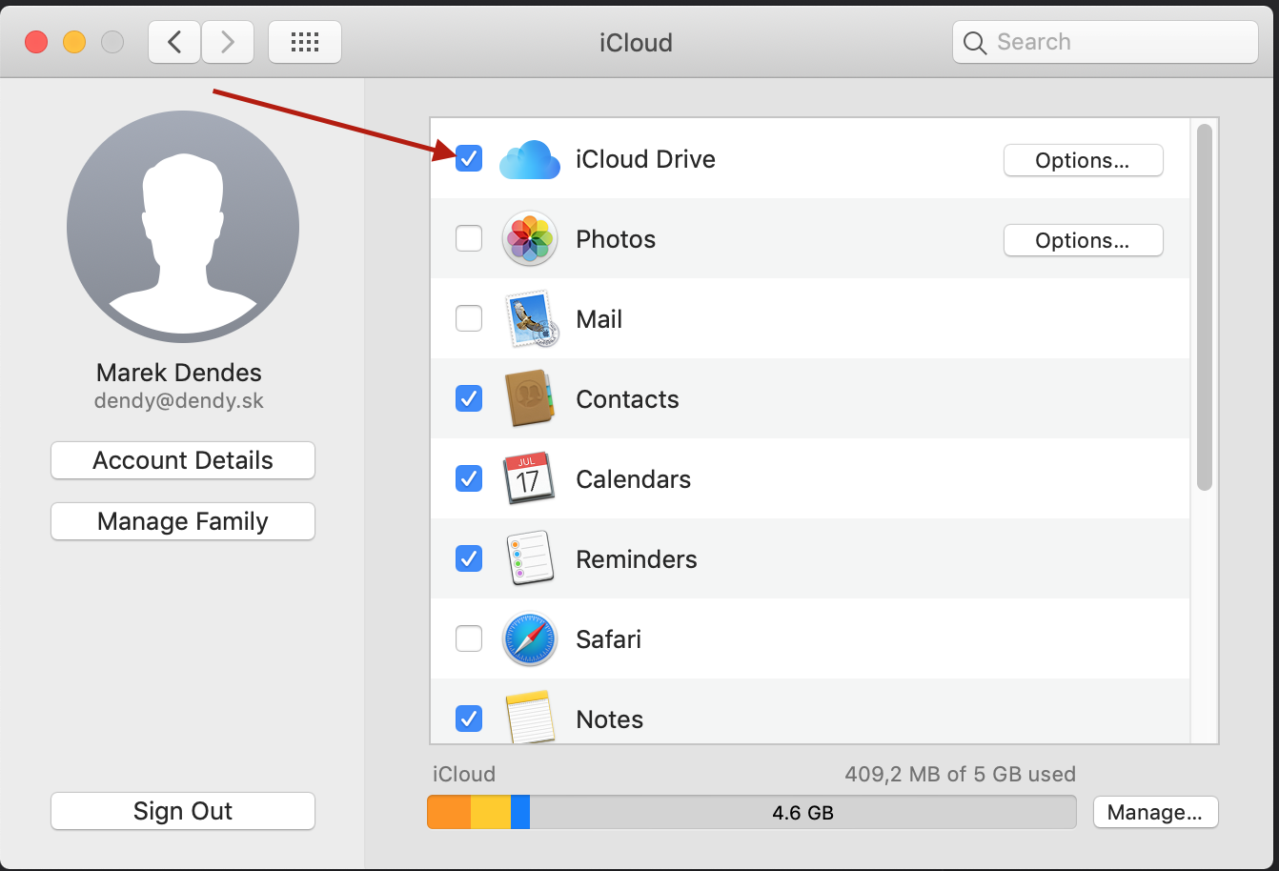Click the services list scrollbar thumb
The image size is (1279, 871).
(x=1205, y=307)
